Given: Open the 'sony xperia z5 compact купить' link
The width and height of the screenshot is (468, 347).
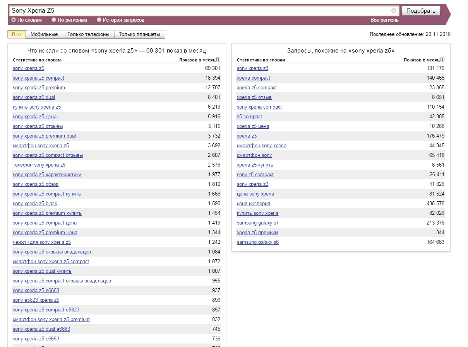Looking at the screenshot, I should point(47,194).
